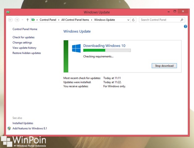The height and width of the screenshot is (148, 194).
Task: Click Add features to Windows 8.1
Action: coord(30,128)
